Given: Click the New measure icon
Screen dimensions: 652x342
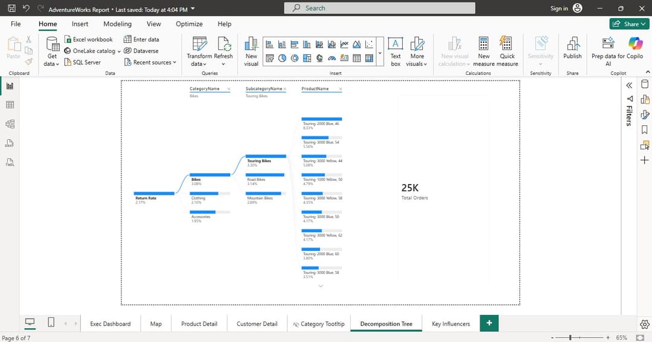Looking at the screenshot, I should 484,45.
